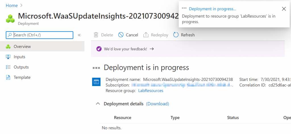
Task: Click the Cancel circle-slash icon
Action: coord(121,35)
